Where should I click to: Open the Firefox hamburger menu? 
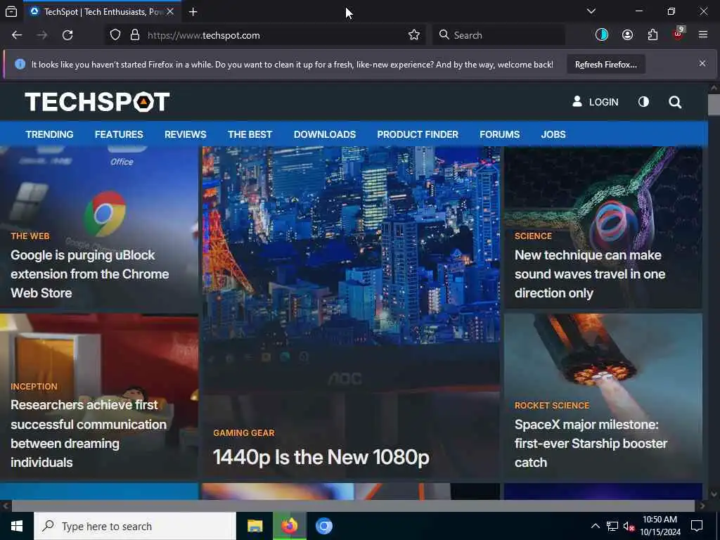coord(703,34)
